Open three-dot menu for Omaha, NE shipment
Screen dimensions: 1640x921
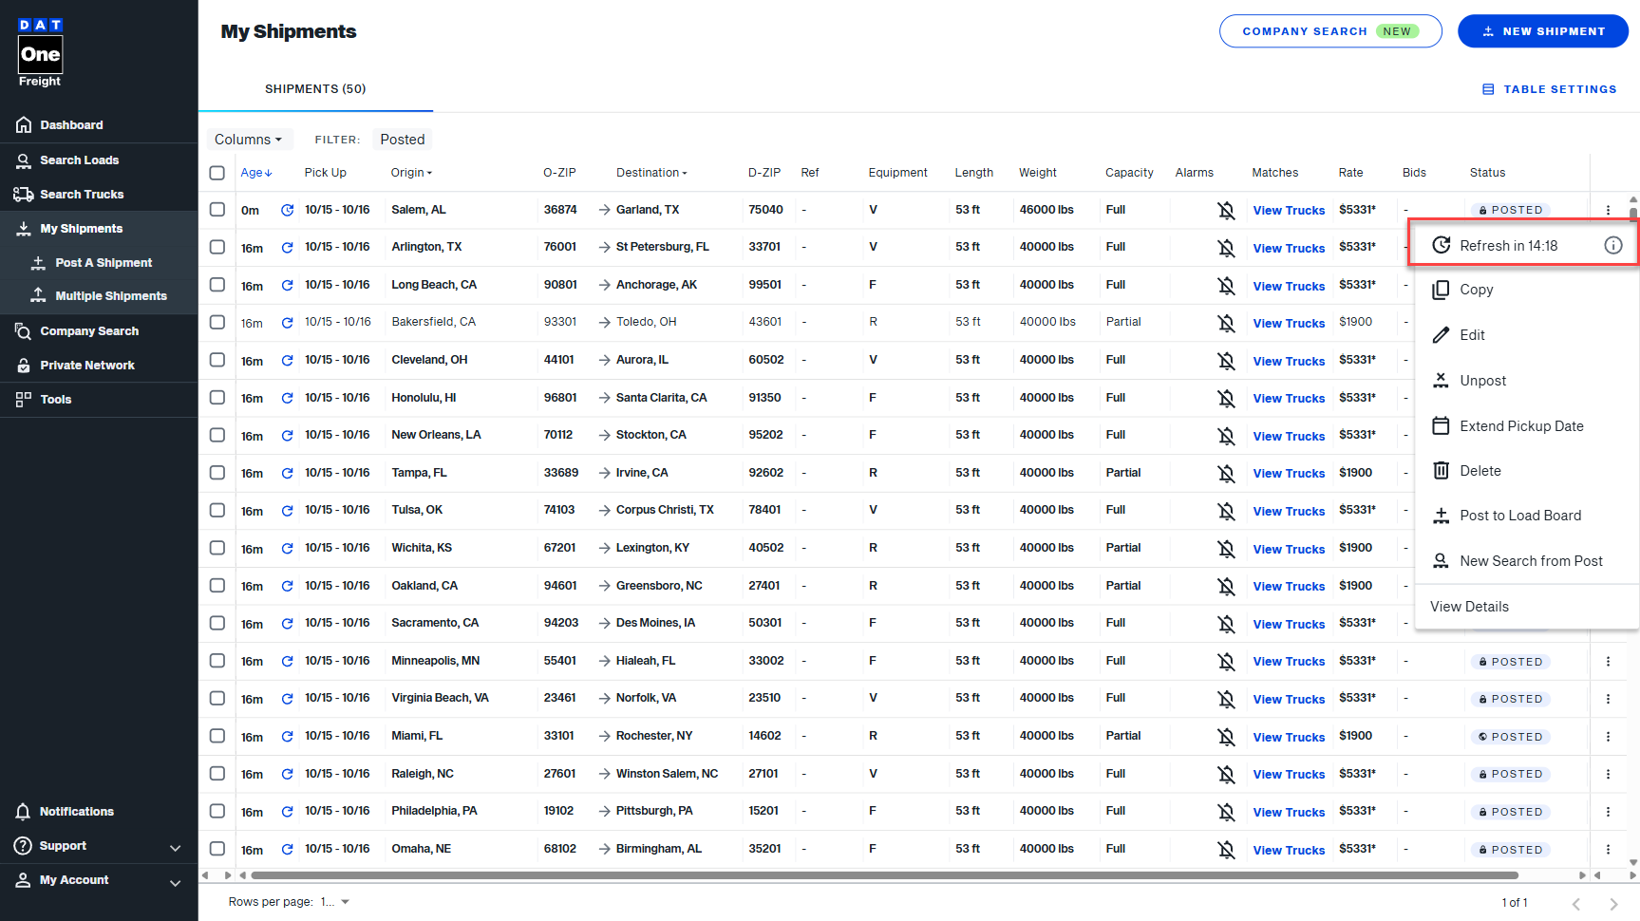pyautogui.click(x=1608, y=850)
